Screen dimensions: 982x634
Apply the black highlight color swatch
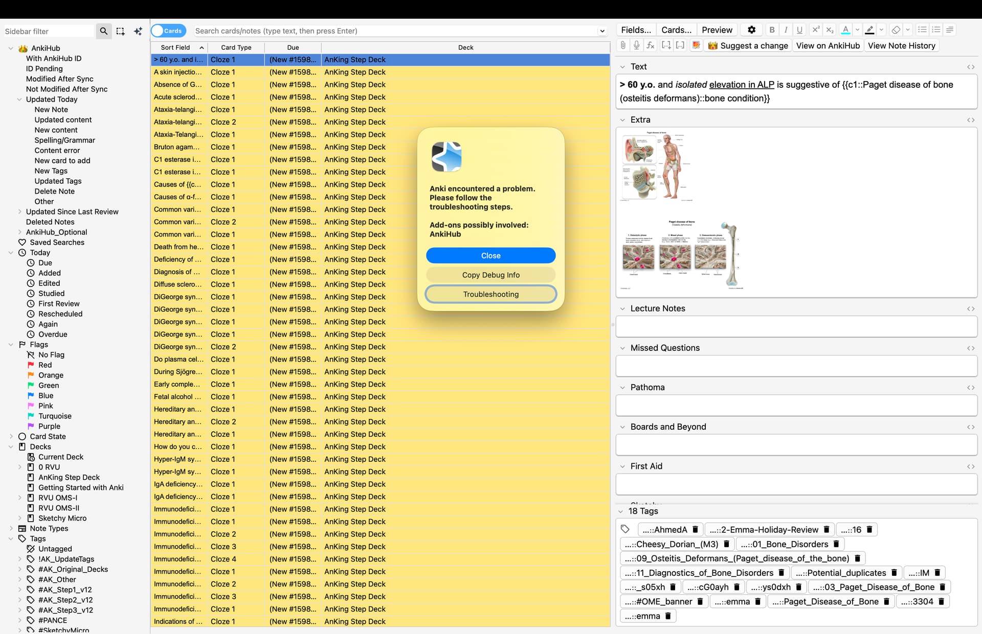click(869, 30)
